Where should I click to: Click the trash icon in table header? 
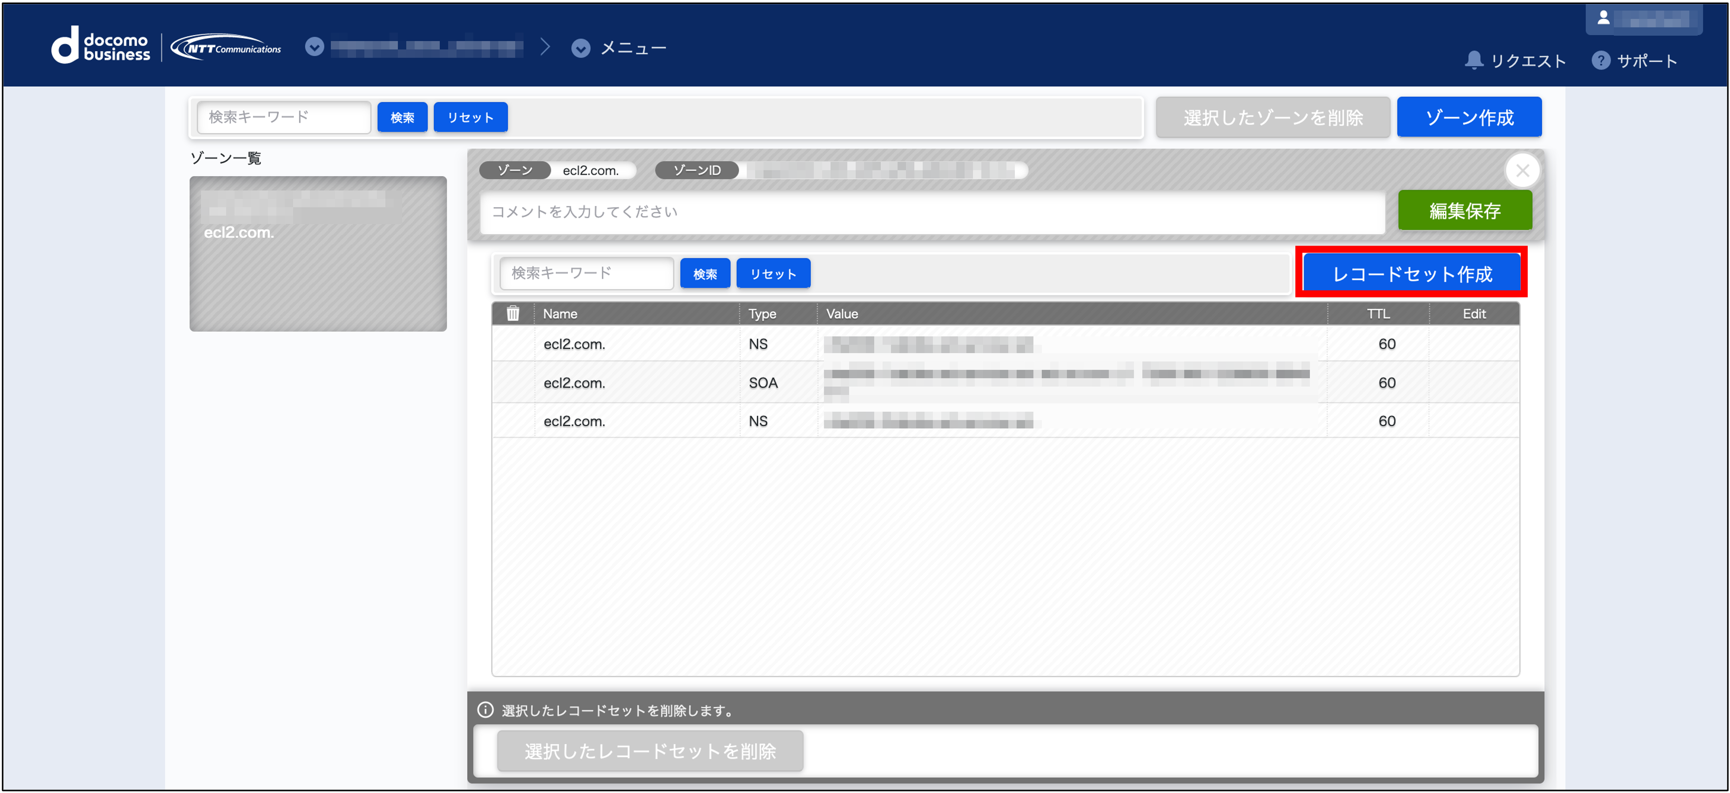click(x=513, y=313)
